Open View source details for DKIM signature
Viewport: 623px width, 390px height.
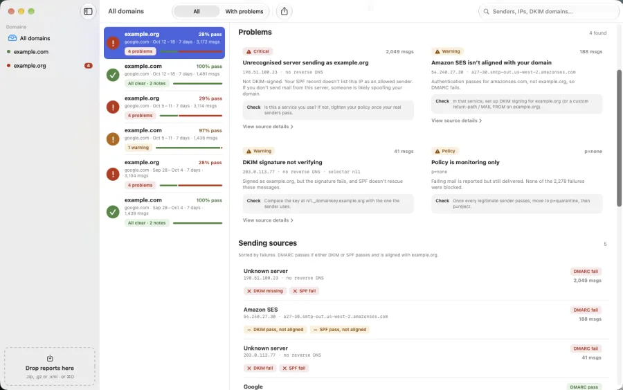[x=268, y=220]
